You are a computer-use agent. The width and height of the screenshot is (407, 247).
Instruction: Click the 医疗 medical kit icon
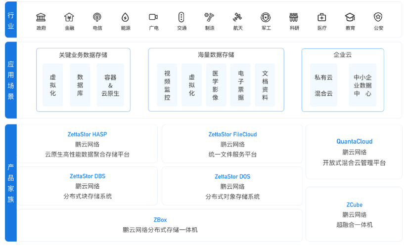click(x=322, y=17)
